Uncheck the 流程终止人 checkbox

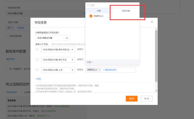[x=91, y=16]
